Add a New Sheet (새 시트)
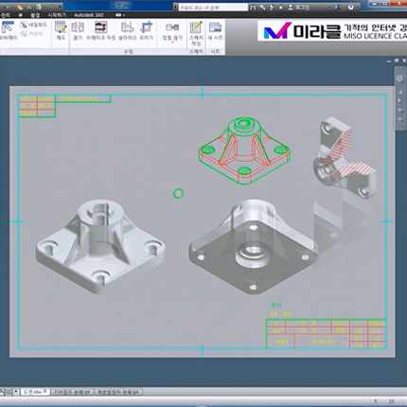Viewport: 407px width, 407px height. click(215, 31)
